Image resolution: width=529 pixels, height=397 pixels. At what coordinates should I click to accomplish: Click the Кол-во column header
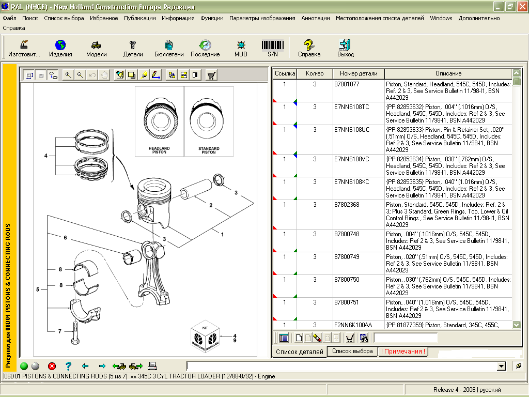pos(315,73)
